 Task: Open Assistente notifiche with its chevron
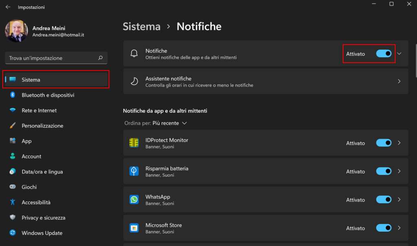399,81
